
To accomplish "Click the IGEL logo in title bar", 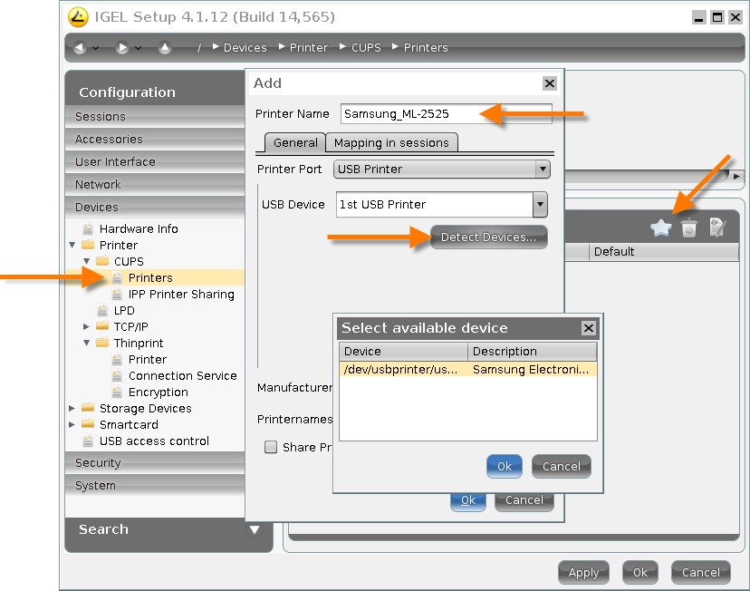I will point(78,16).
